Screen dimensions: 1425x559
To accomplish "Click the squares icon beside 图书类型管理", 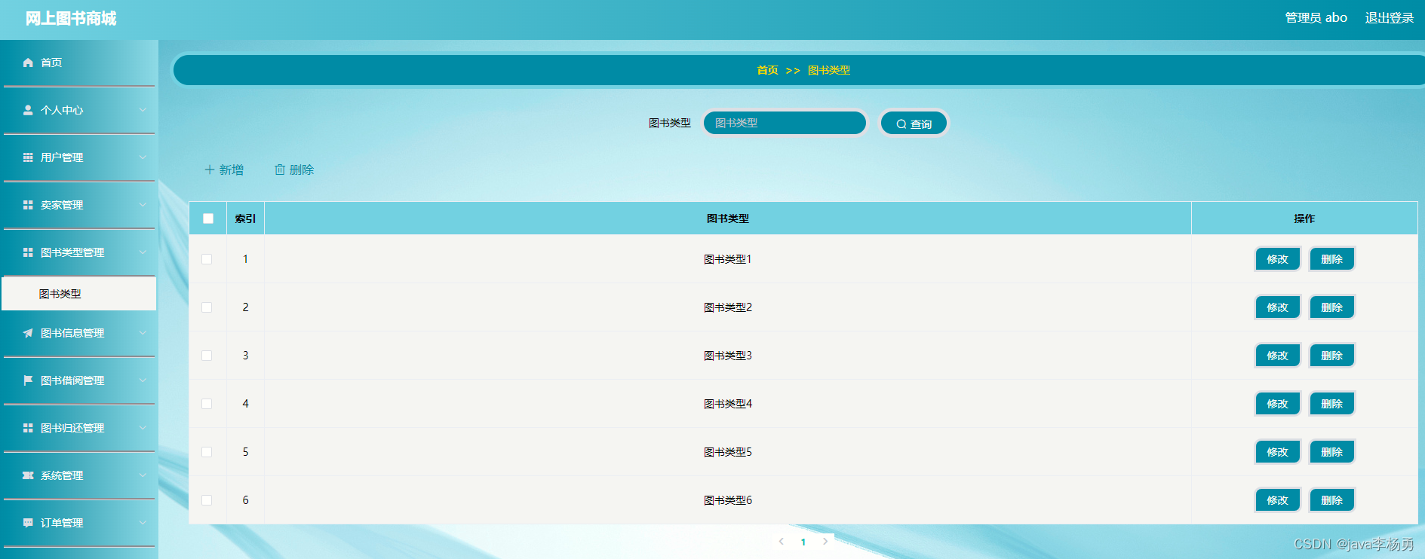I will (x=28, y=252).
